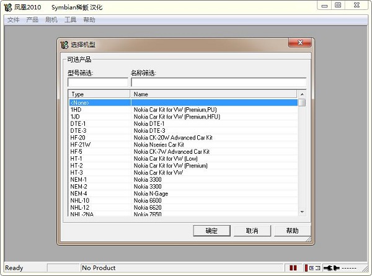Viewport: 372px width, 276px height.
Task: Select the HF-21W row
Action: tap(183, 145)
